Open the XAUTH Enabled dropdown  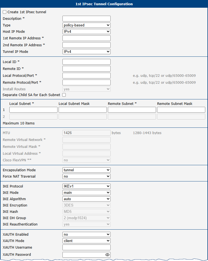click(86, 234)
